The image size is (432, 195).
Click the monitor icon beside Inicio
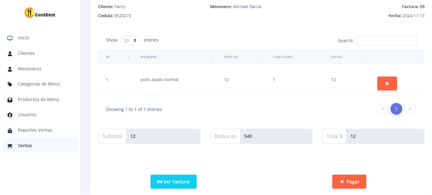[10, 38]
